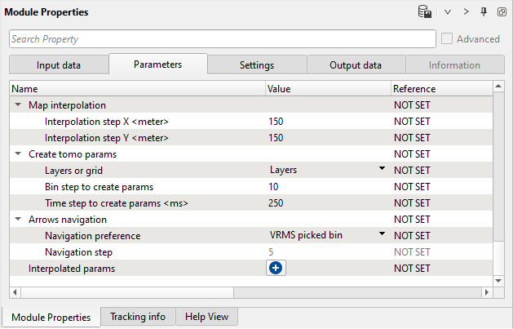Enable the Advanced checkbox

(x=447, y=38)
